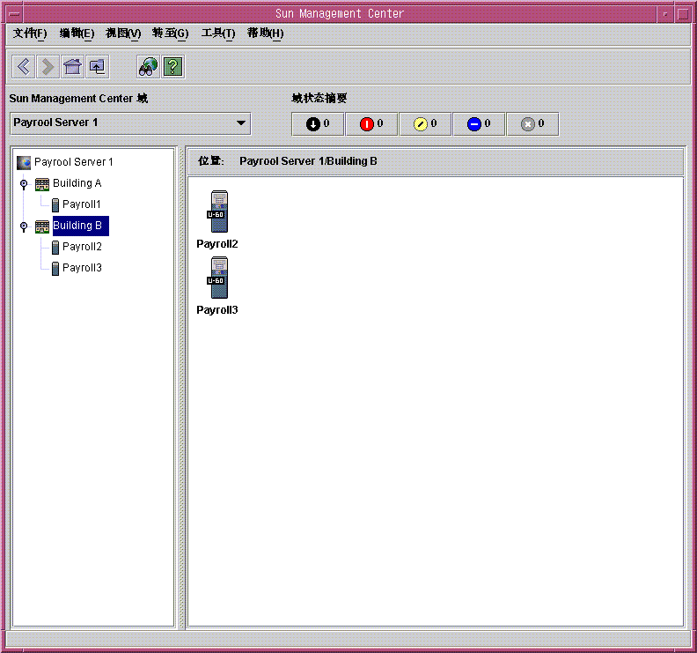The height and width of the screenshot is (653, 697).
Task: Click the yellow alert status counter
Action: [x=425, y=123]
